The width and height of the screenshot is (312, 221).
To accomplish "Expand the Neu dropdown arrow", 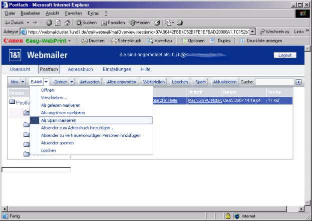I will (x=23, y=82).
